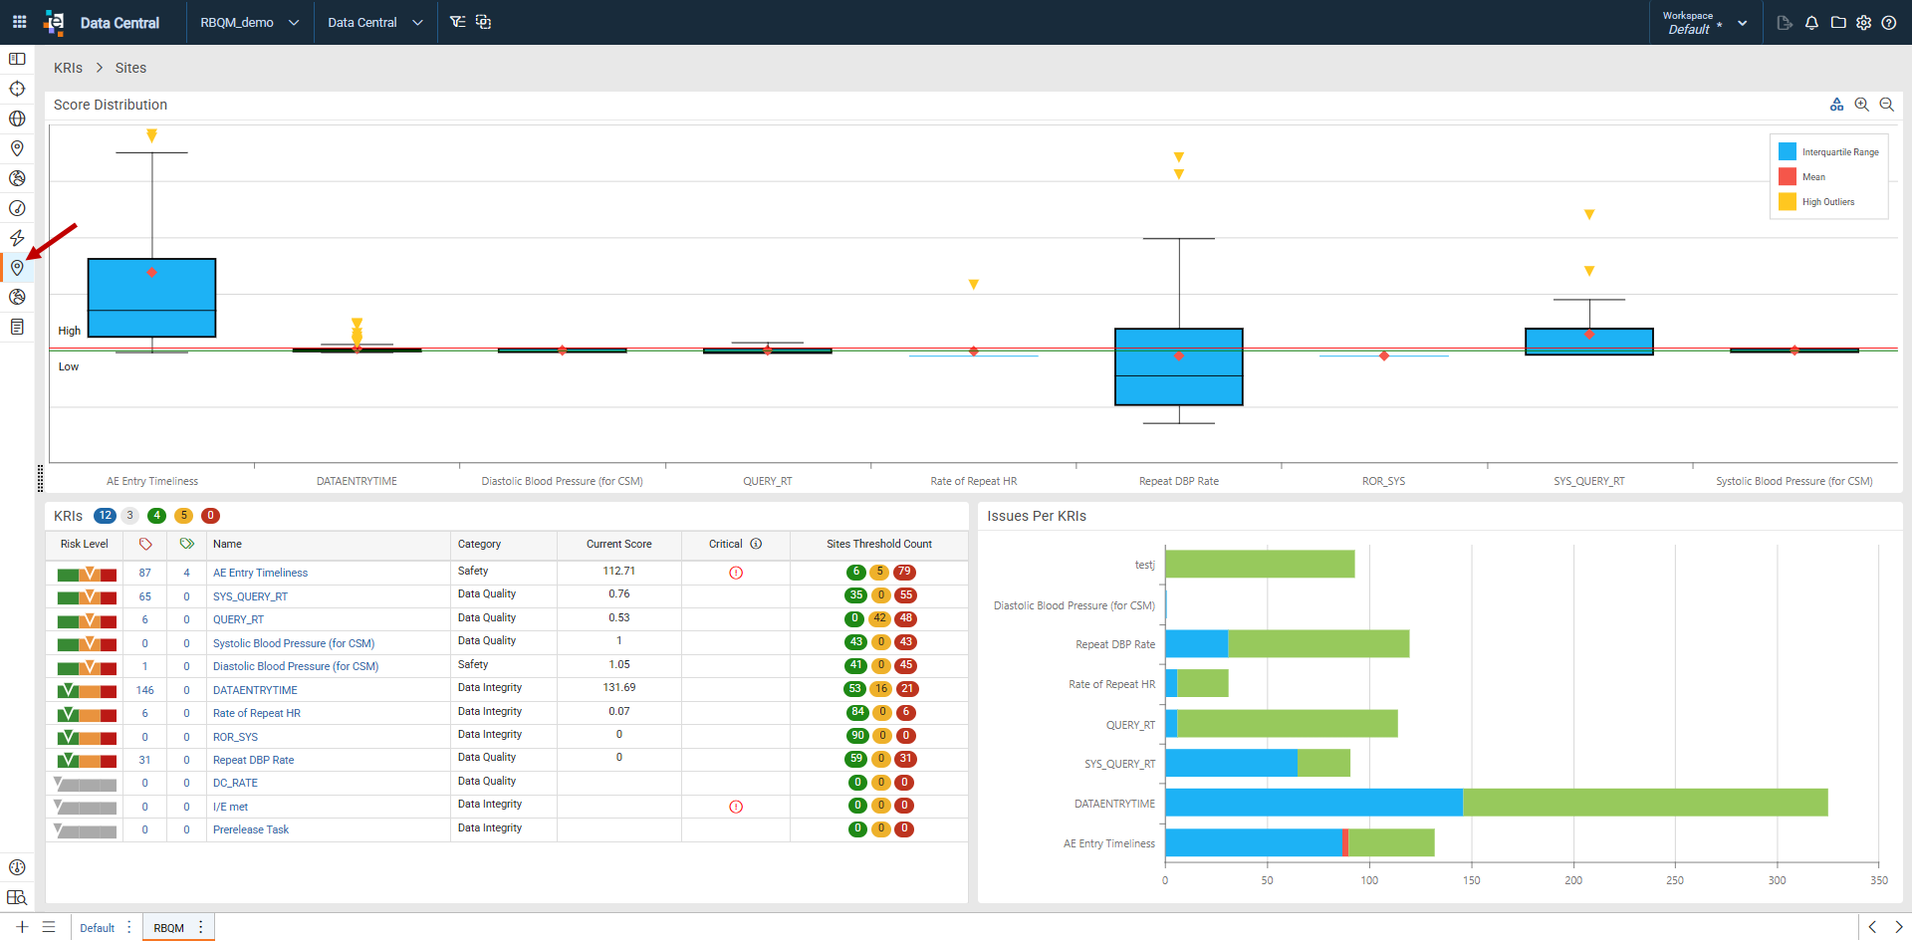Click the AE Entry Timeliness box plot
1912x941 pixels.
(x=151, y=298)
